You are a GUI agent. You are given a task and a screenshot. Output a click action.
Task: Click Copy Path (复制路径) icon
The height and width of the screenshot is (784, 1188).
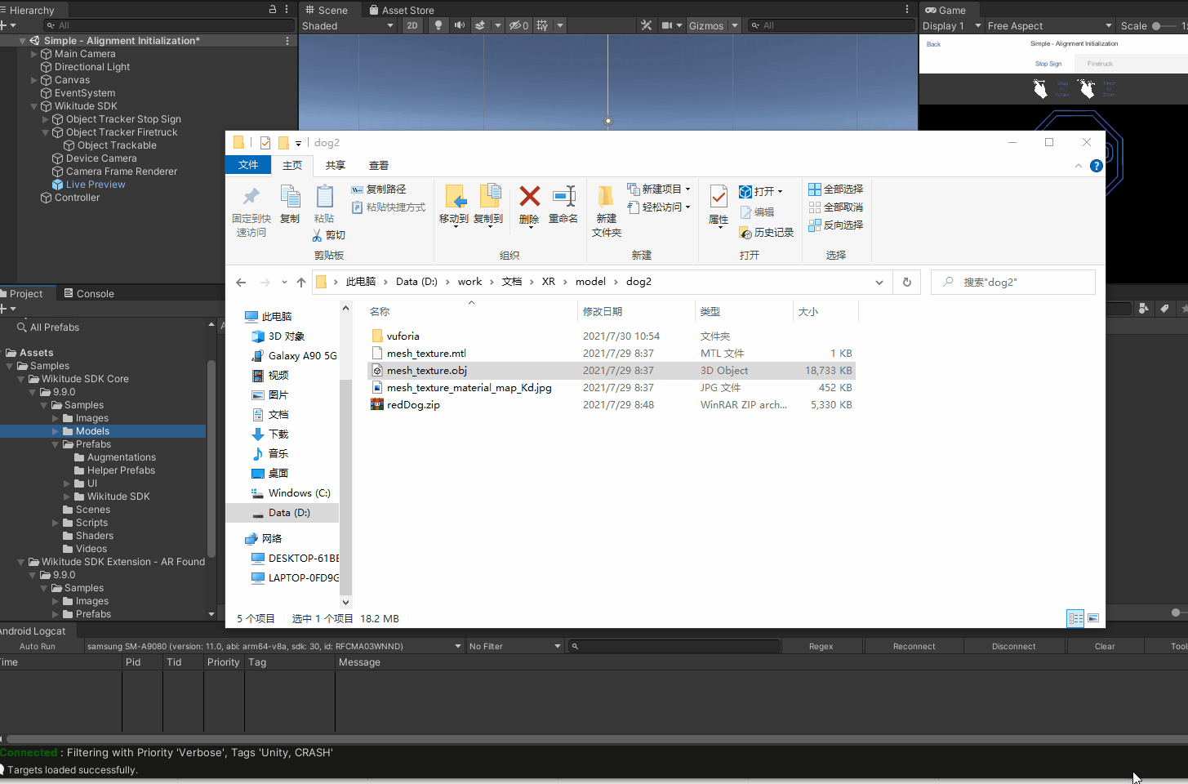pos(357,189)
